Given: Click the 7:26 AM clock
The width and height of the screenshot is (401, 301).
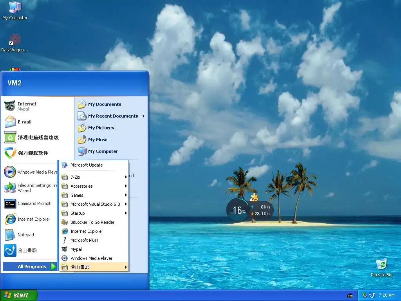Looking at the screenshot, I should (387, 296).
